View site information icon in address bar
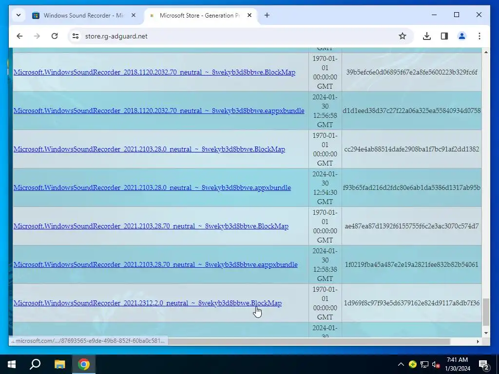Viewport: 499px width, 374px height. pyautogui.click(x=76, y=36)
